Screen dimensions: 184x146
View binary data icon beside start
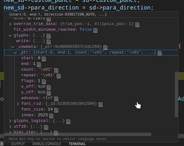44,59
